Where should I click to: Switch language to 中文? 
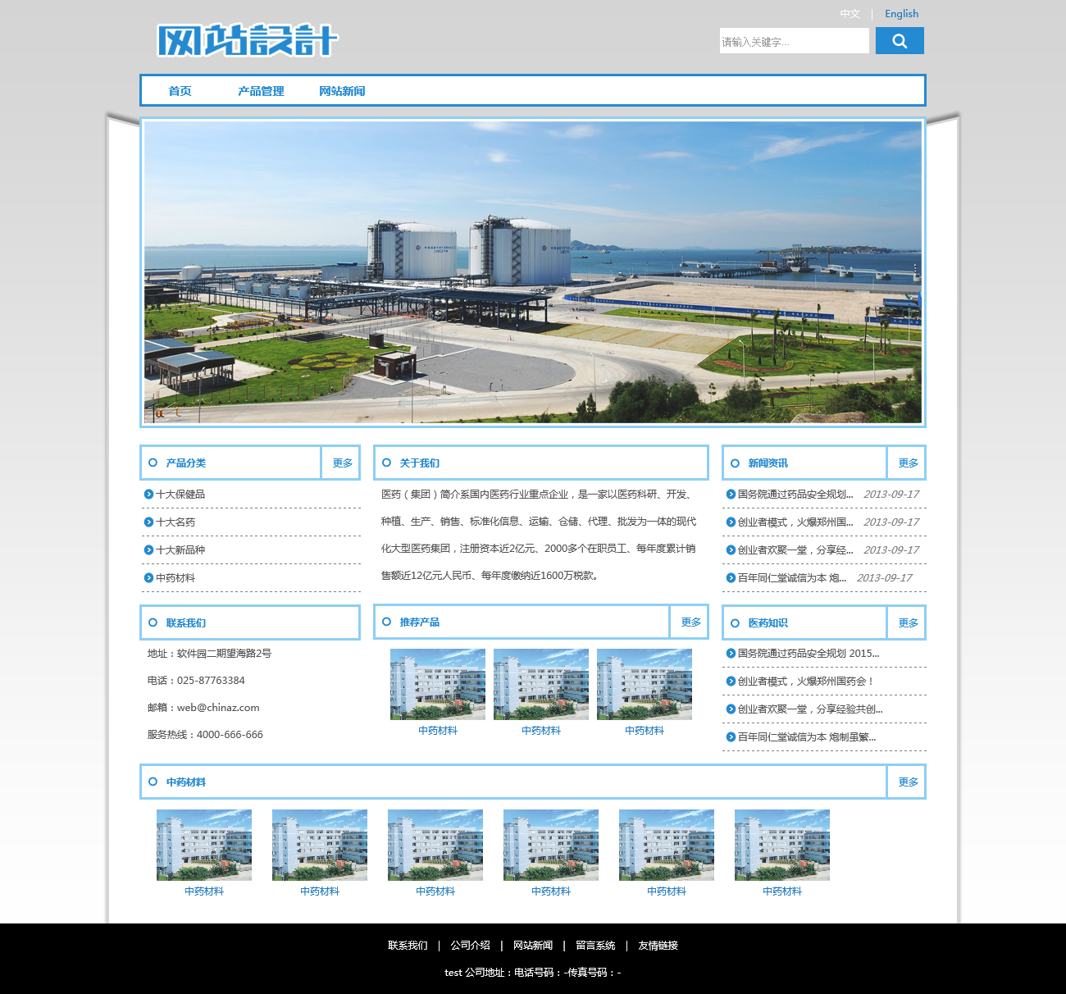click(850, 14)
